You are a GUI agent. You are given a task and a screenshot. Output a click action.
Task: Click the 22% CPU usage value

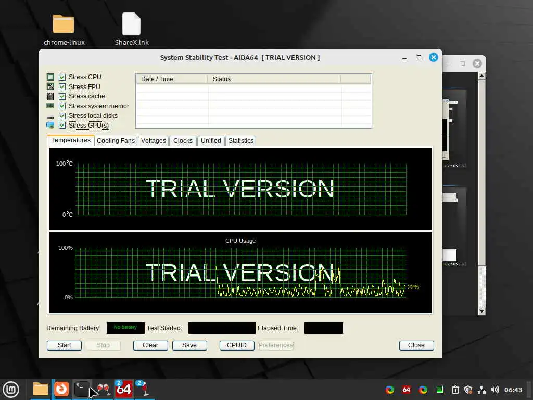point(413,287)
